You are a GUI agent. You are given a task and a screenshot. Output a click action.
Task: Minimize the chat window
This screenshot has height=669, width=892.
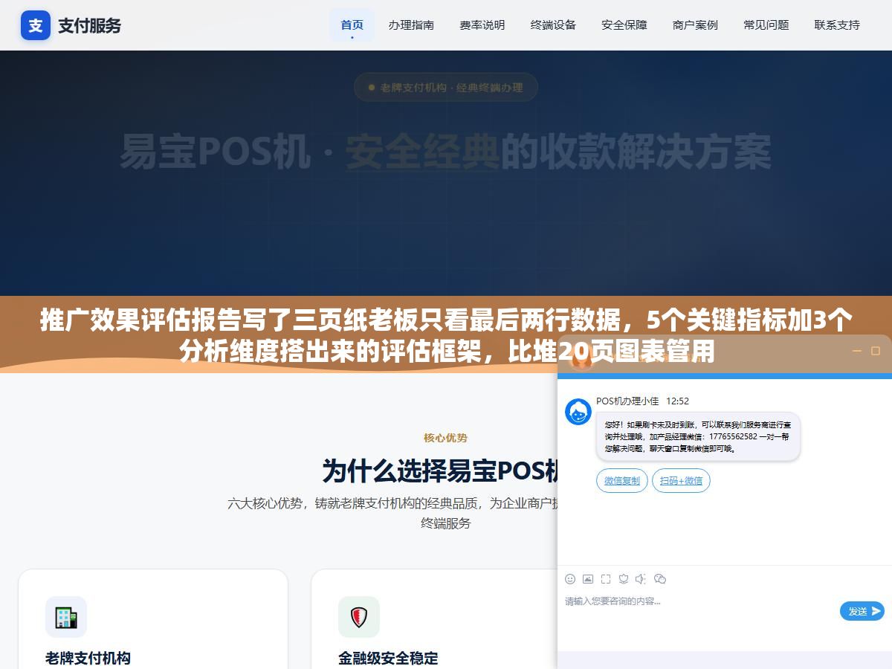pyautogui.click(x=856, y=351)
